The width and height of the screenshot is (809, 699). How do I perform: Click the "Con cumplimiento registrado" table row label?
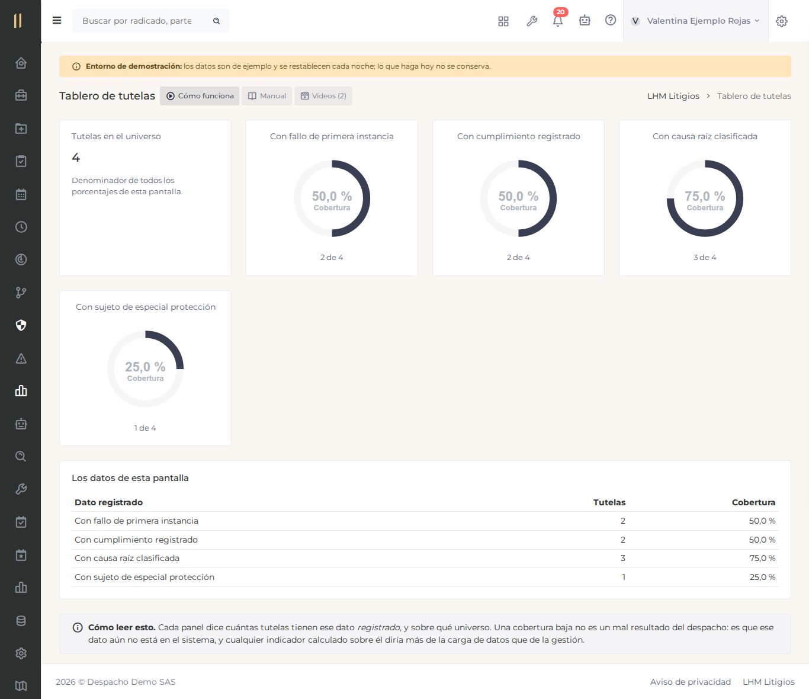pyautogui.click(x=136, y=540)
